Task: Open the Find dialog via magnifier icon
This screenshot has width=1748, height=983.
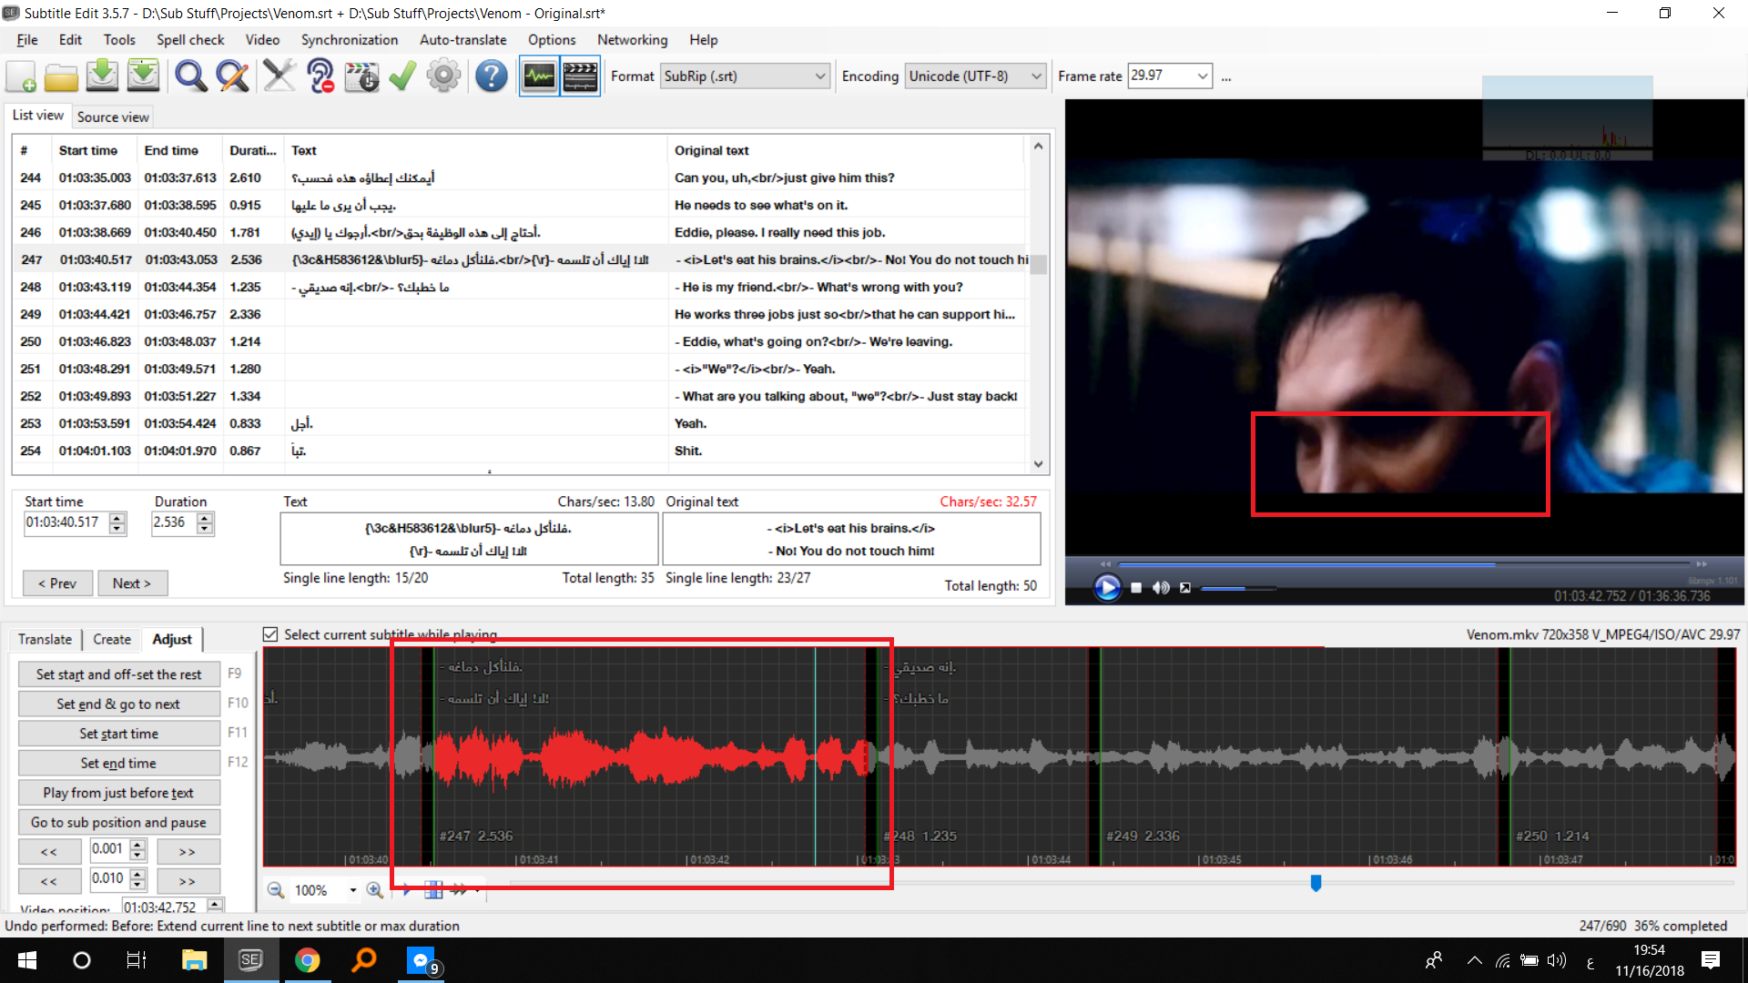Action: [x=190, y=76]
